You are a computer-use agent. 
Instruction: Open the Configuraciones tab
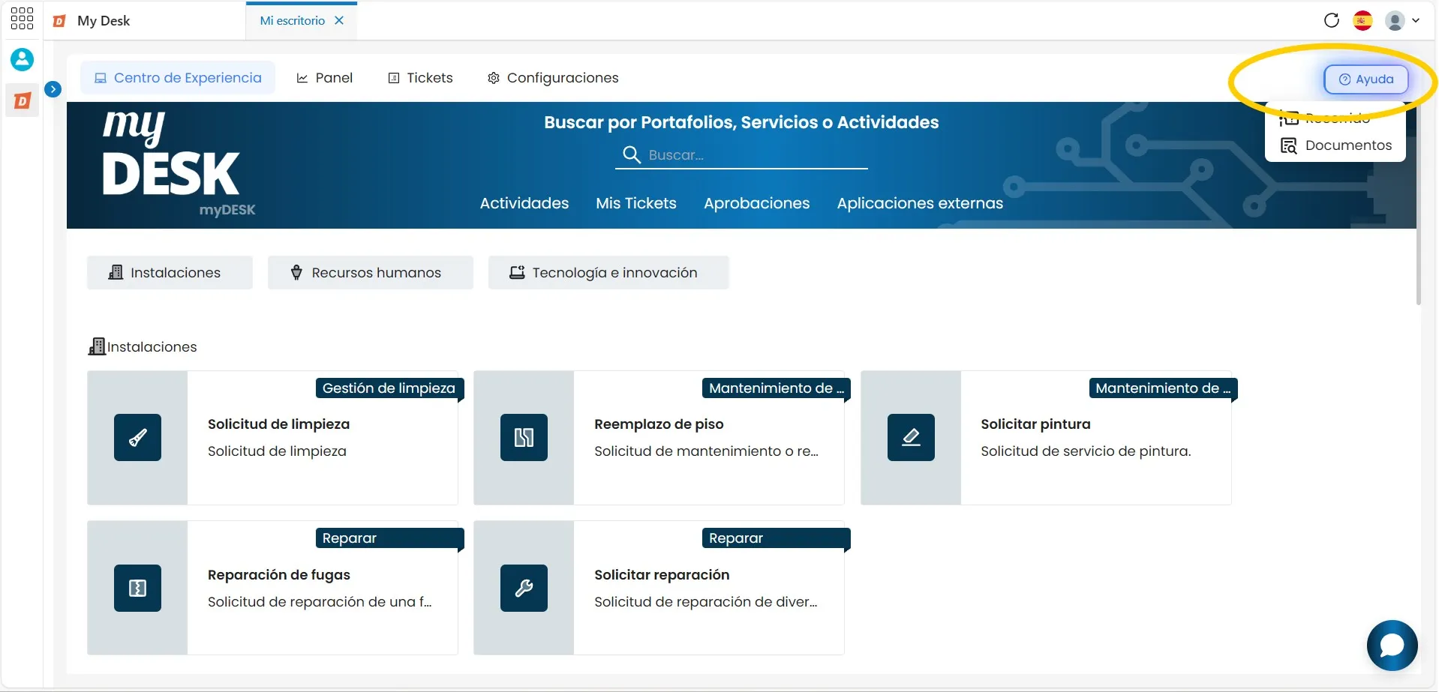(x=553, y=78)
